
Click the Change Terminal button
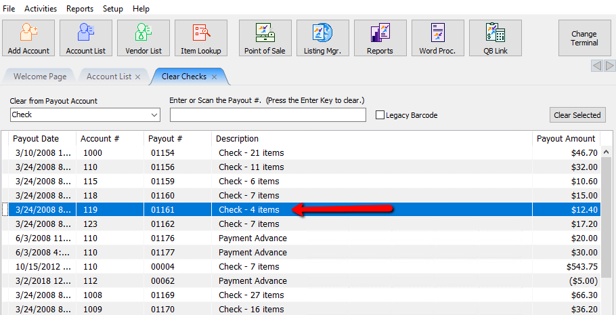(585, 38)
